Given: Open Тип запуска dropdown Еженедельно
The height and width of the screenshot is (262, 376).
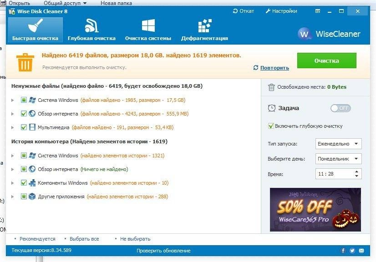Looking at the screenshot, I should click(x=338, y=144).
